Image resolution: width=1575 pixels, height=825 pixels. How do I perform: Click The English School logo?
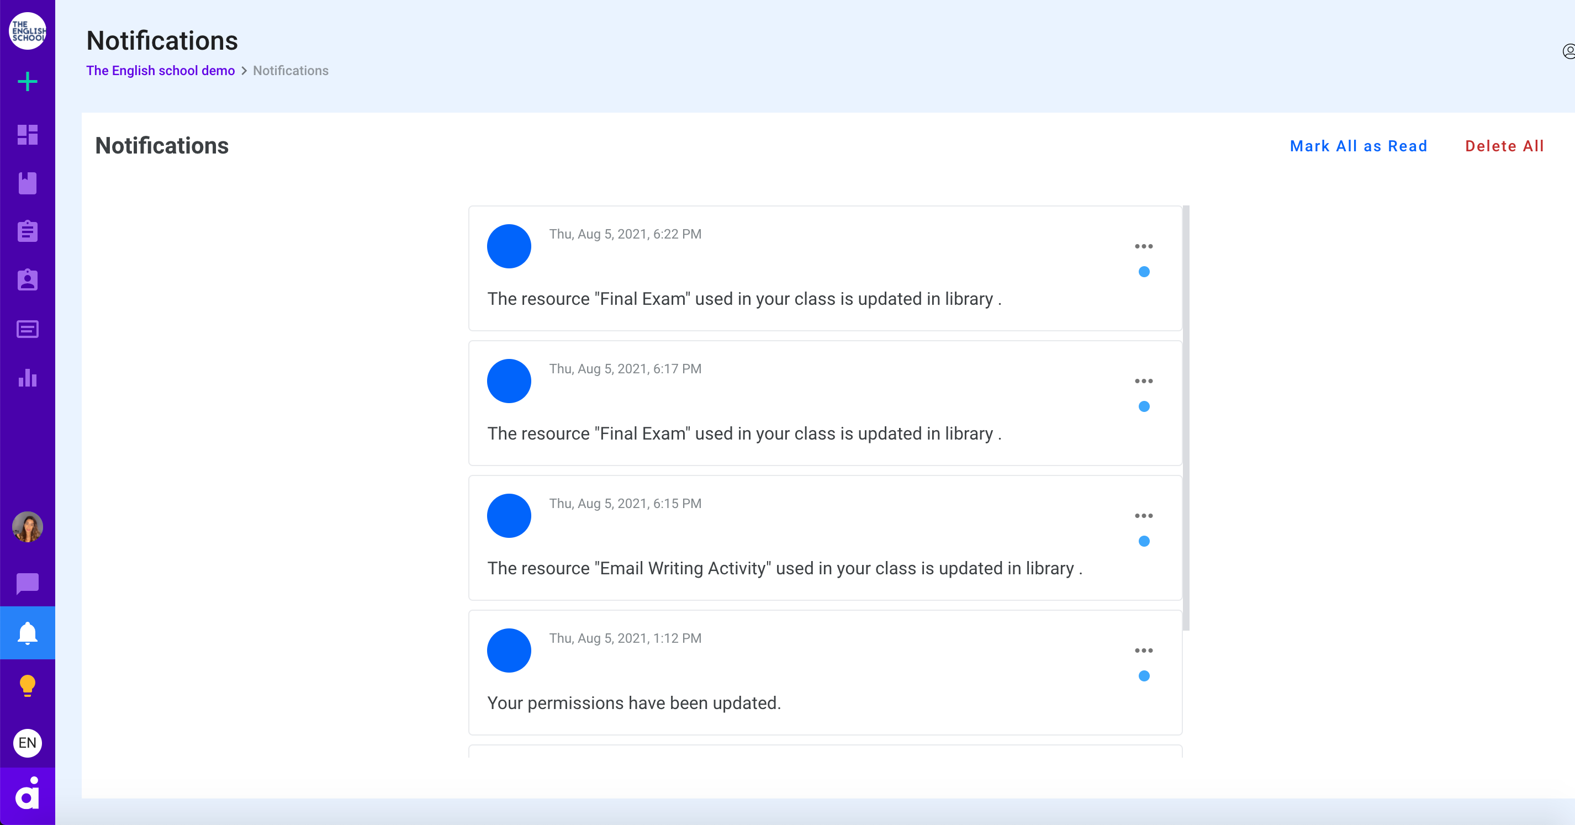coord(28,30)
